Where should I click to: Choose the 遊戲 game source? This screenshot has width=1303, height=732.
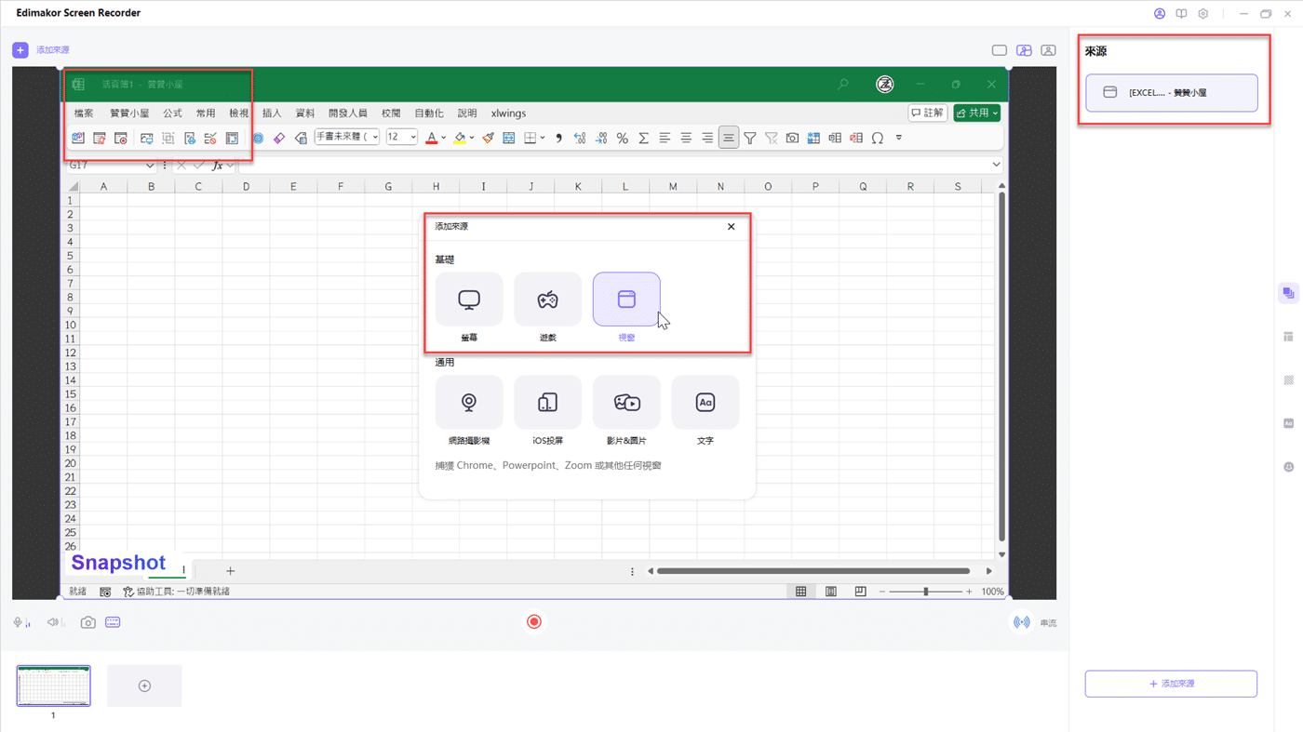[547, 299]
